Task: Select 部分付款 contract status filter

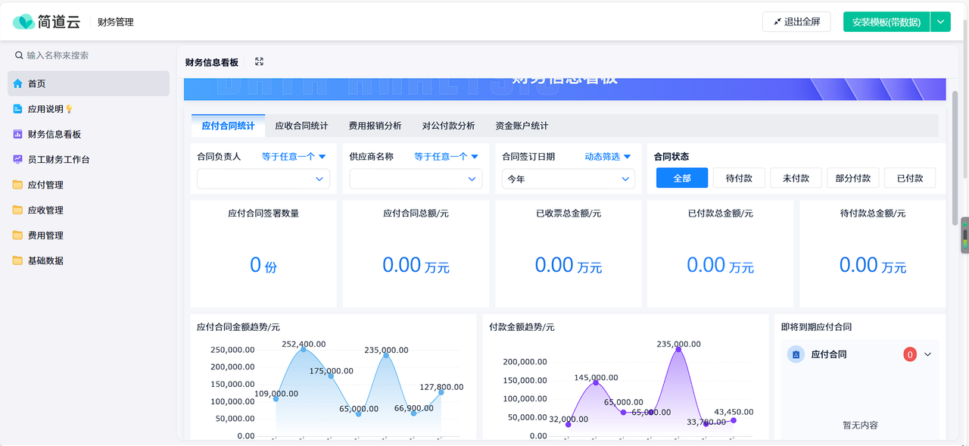Action: tap(852, 178)
